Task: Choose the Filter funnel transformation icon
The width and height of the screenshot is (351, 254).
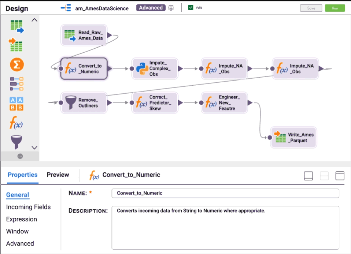Action: tap(15, 140)
